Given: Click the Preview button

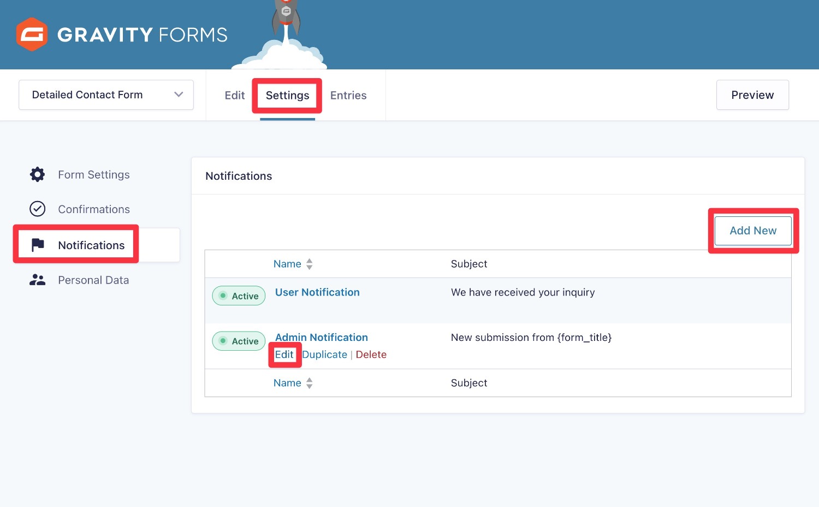Looking at the screenshot, I should click(752, 95).
